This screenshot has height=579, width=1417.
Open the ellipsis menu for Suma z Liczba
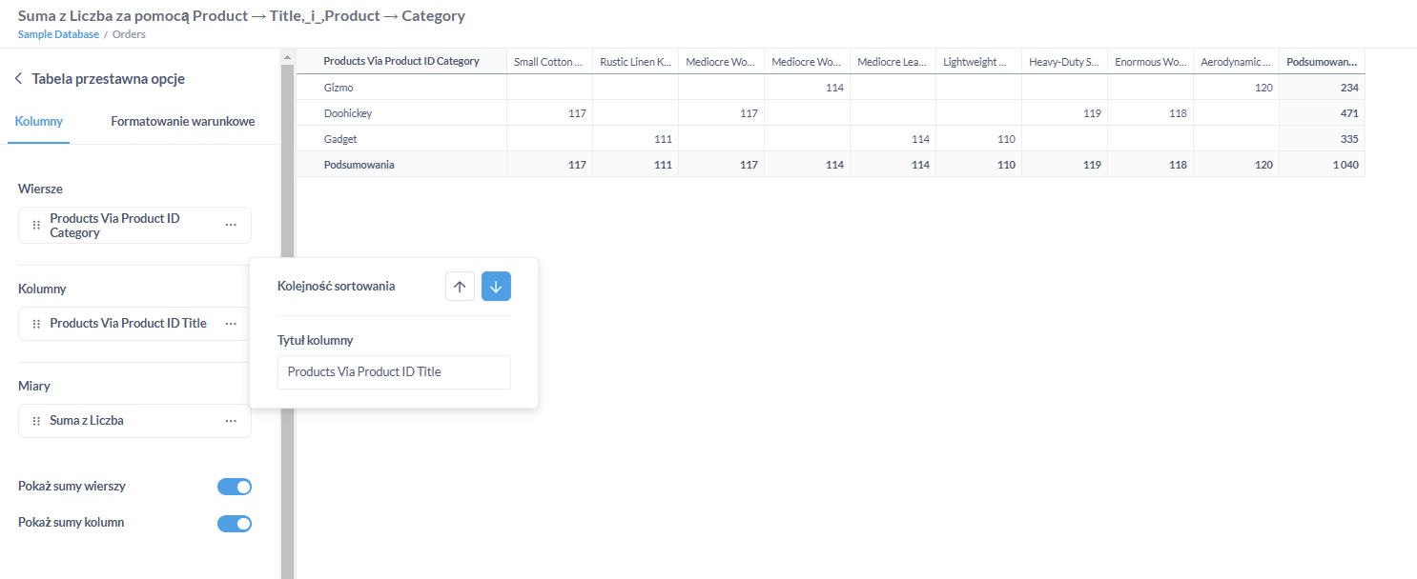click(230, 420)
